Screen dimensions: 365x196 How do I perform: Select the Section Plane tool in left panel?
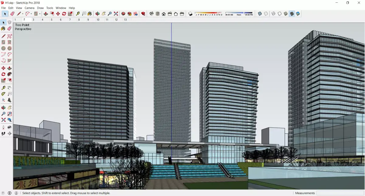click(x=9, y=133)
